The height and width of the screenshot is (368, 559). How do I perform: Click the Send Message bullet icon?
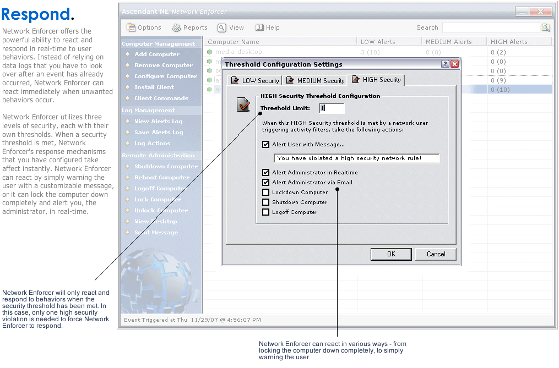[x=127, y=233]
